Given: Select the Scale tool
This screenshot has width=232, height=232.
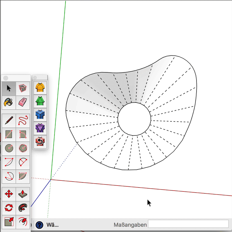Looking at the screenshot, I should 9,222.
